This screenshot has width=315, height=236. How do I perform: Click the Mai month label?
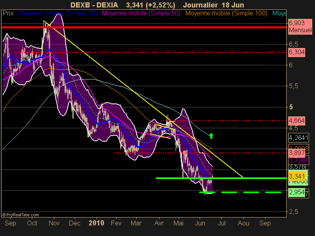coord(178,223)
